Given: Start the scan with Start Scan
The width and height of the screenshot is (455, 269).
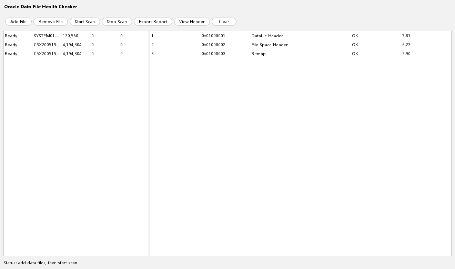Looking at the screenshot, I should tap(85, 22).
